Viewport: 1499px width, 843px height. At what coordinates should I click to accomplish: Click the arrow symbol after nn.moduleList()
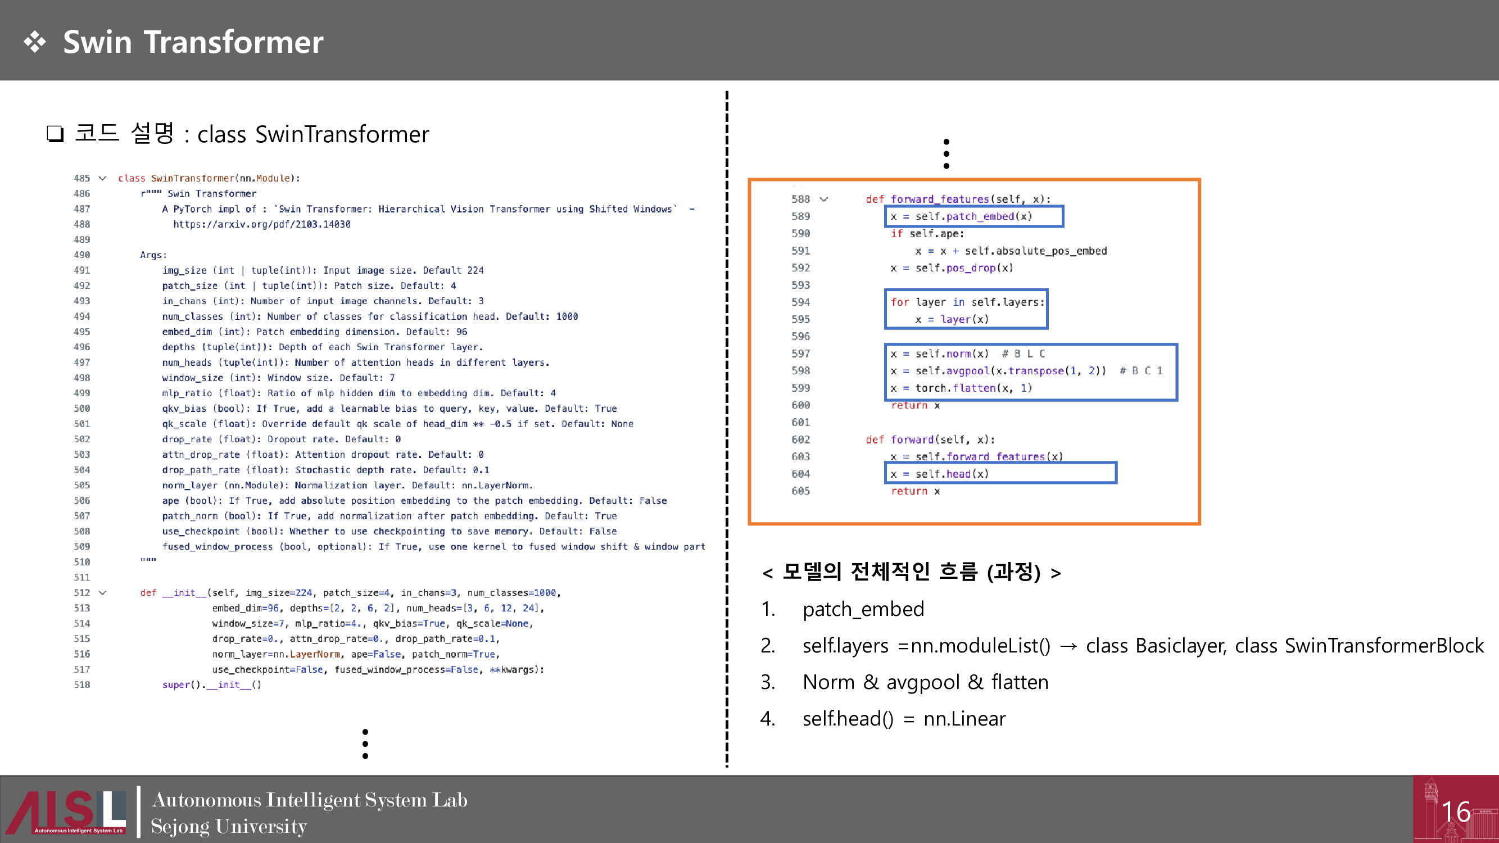point(1068,646)
